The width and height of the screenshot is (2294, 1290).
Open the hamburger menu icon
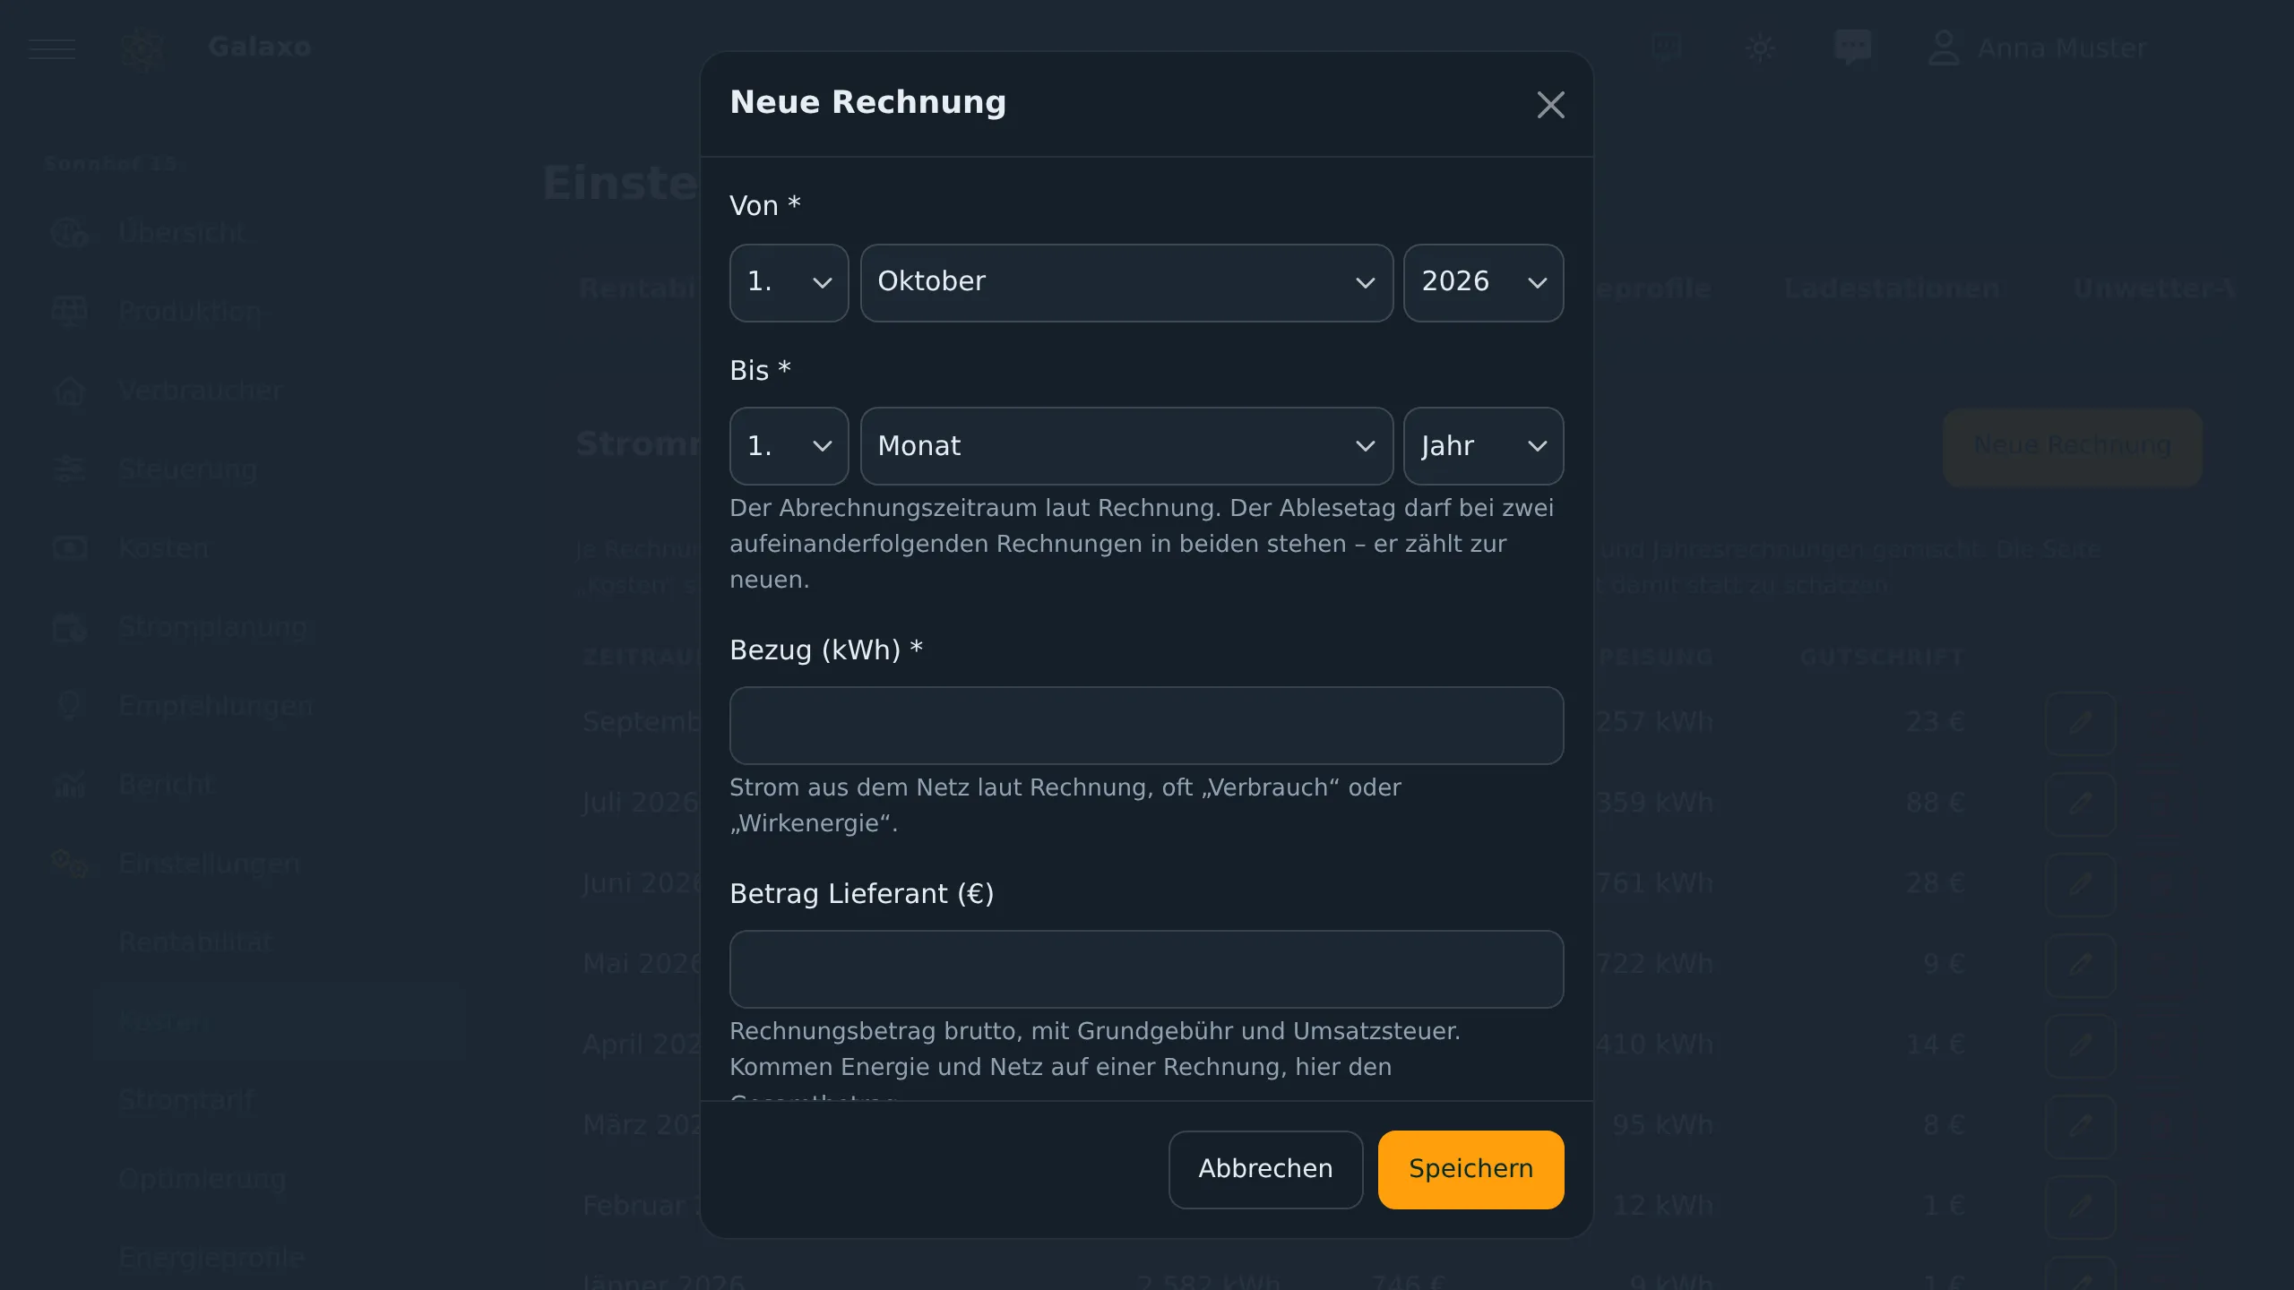click(x=52, y=47)
